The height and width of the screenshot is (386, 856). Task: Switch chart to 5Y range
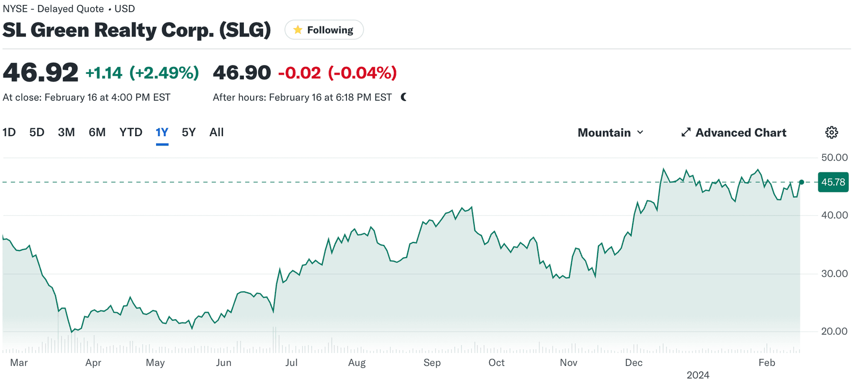pyautogui.click(x=189, y=132)
